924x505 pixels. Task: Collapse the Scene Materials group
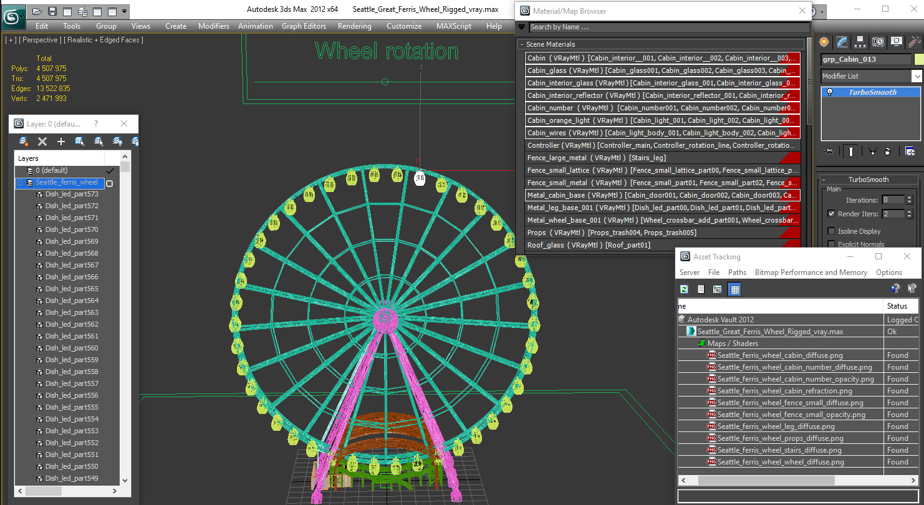tap(522, 44)
